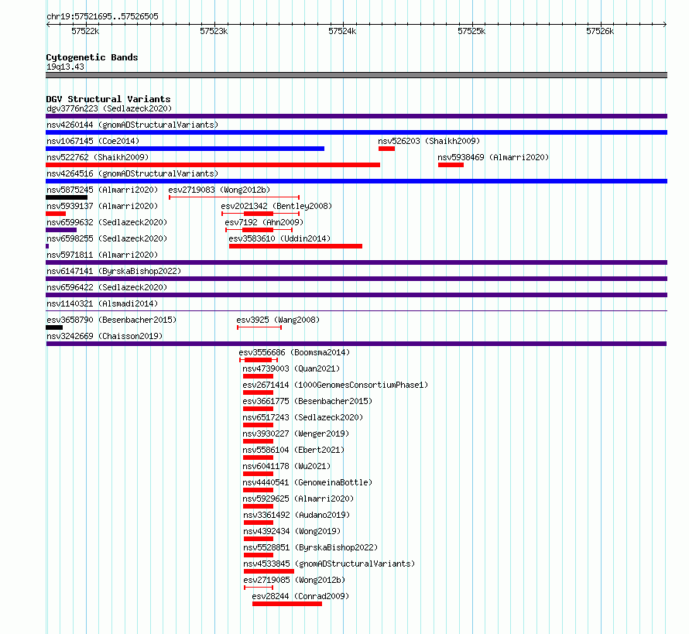Open esv3583610 (Uddin2014) label
The height and width of the screenshot is (634, 689).
[x=279, y=238]
